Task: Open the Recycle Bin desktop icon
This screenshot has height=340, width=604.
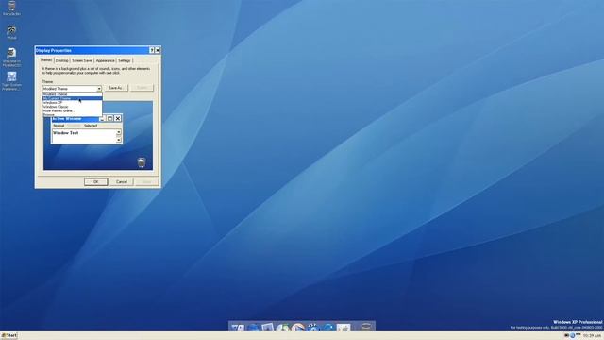Action: [x=11, y=8]
